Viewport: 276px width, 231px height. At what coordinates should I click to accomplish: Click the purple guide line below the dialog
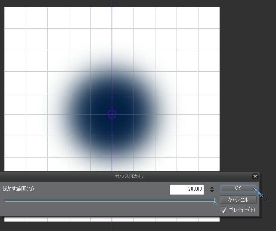click(x=112, y=223)
